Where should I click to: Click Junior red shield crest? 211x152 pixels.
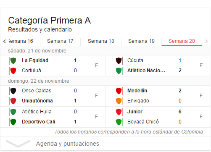(119, 112)
